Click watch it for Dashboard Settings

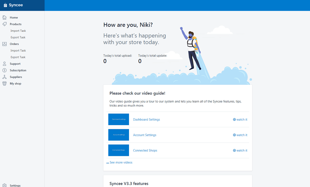point(242,120)
